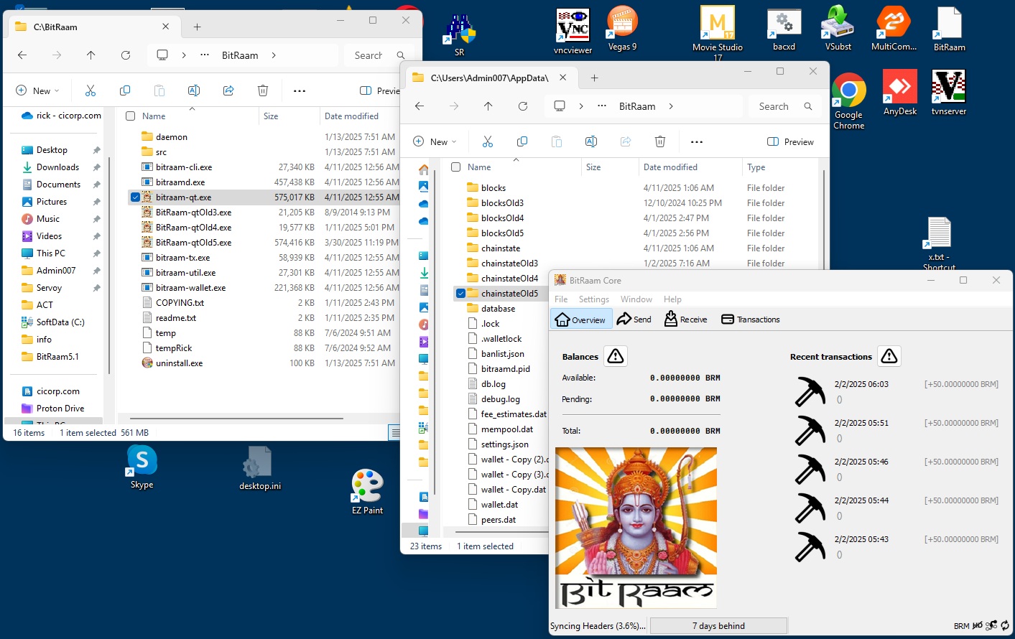Expand the BitRaam path chevron in AppData window

[x=671, y=106]
